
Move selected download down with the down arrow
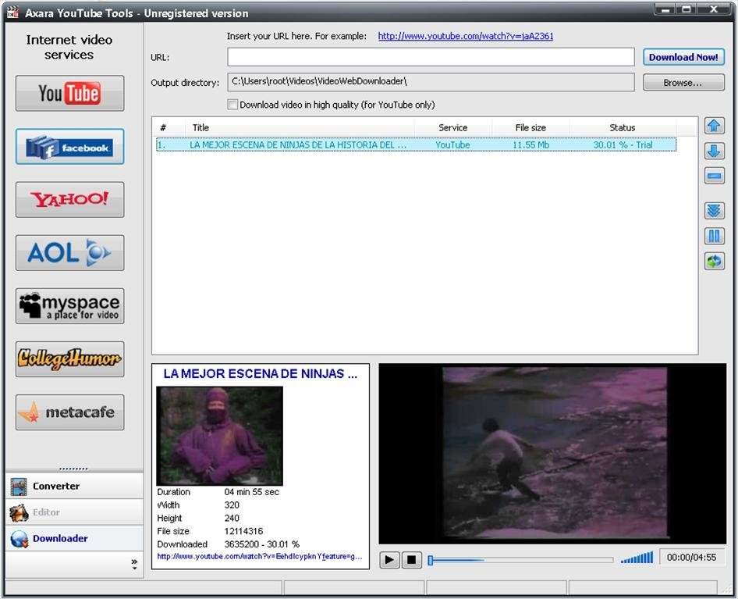[714, 152]
